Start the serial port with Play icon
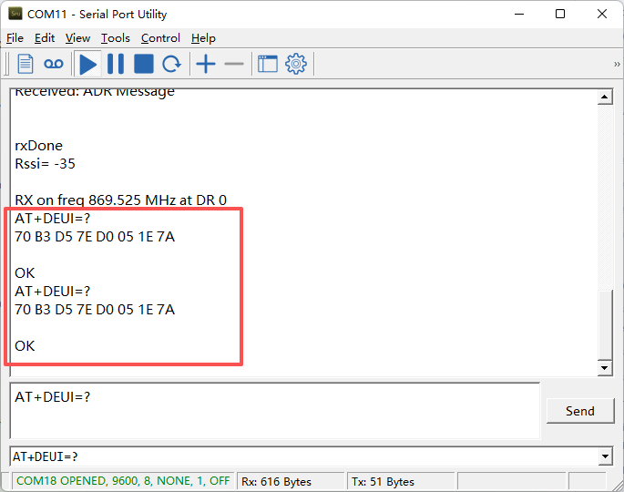Screen dimensions: 624x492 coord(87,64)
